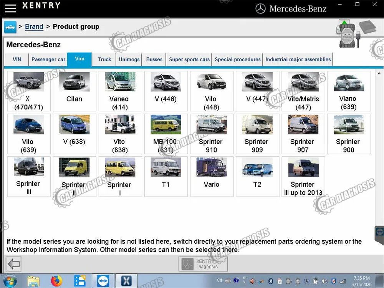Open the Busses tab

[x=154, y=60]
